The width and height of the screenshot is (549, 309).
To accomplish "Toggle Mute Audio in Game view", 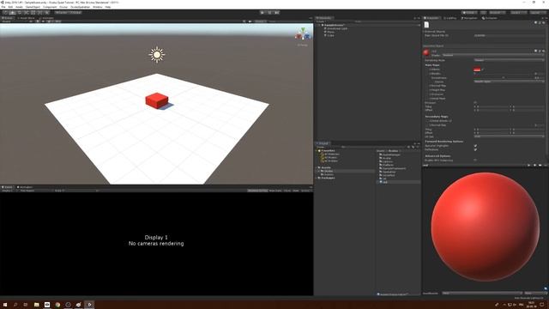I will tap(275, 191).
